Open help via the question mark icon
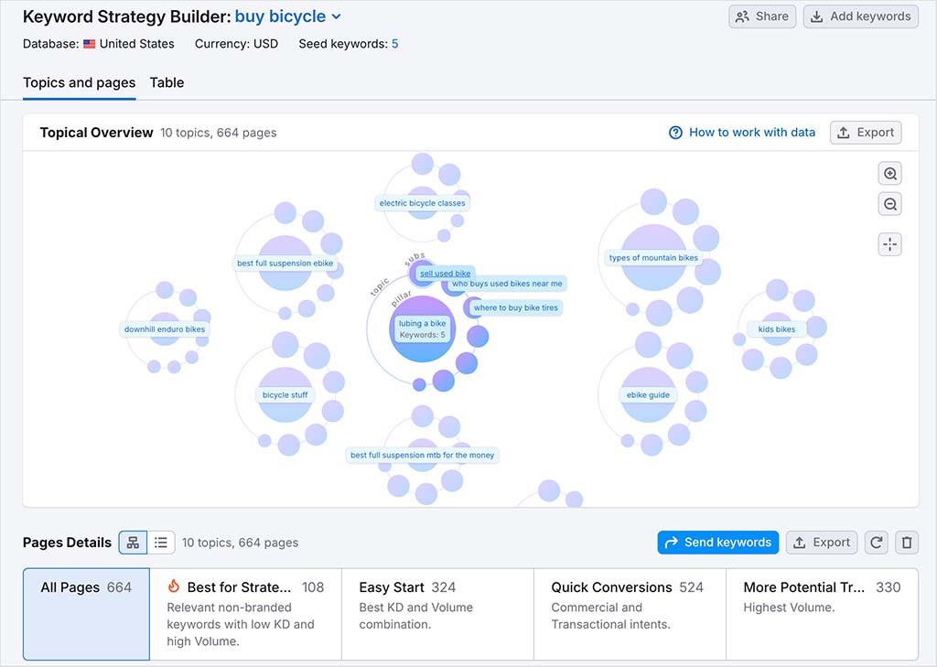 click(674, 132)
